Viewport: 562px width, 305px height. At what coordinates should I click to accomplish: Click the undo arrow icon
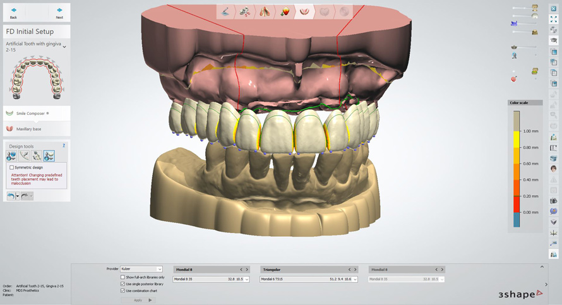click(11, 196)
